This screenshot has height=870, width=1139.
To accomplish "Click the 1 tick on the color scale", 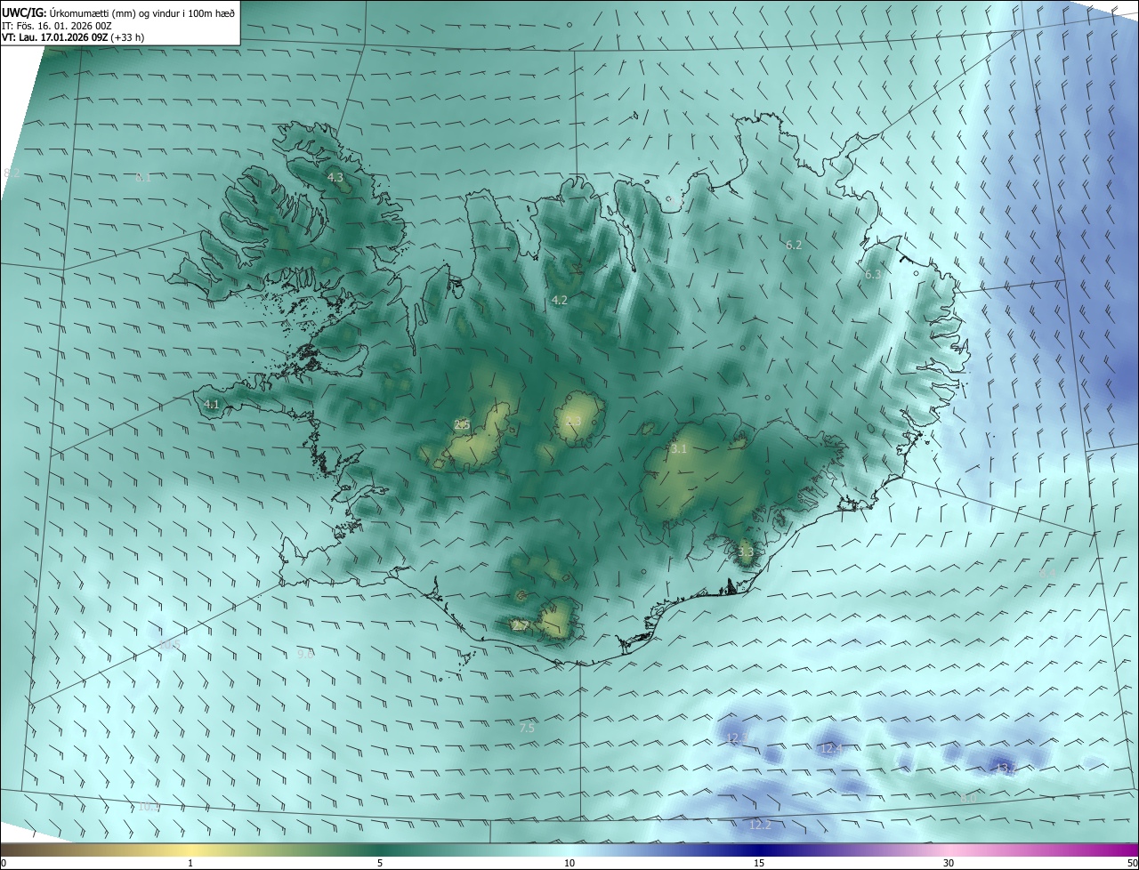I will pos(190,863).
